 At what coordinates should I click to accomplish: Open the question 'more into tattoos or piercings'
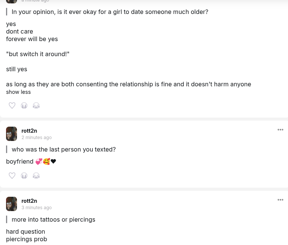(54, 219)
